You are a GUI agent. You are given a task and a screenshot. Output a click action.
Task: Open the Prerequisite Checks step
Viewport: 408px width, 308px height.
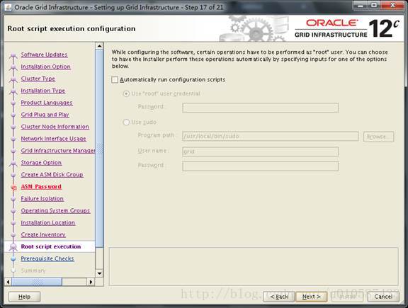pyautogui.click(x=47, y=258)
